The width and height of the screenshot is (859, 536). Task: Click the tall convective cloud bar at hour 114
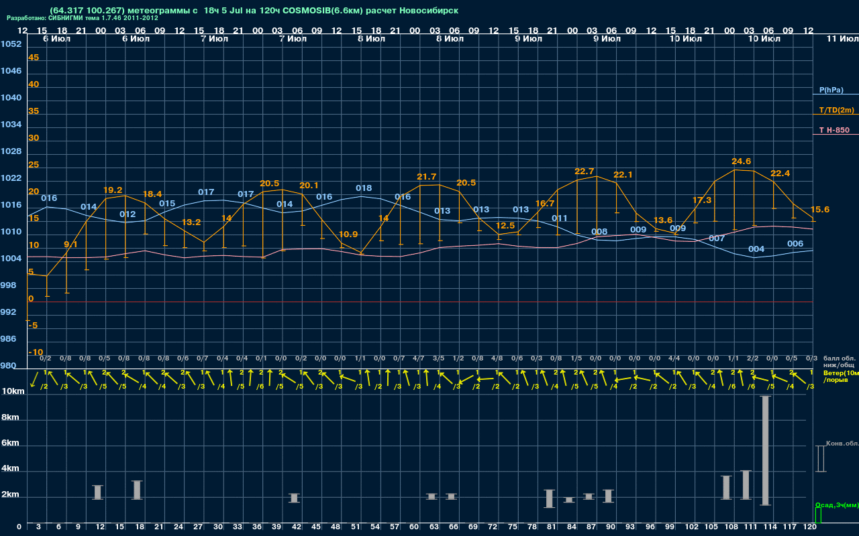point(765,450)
